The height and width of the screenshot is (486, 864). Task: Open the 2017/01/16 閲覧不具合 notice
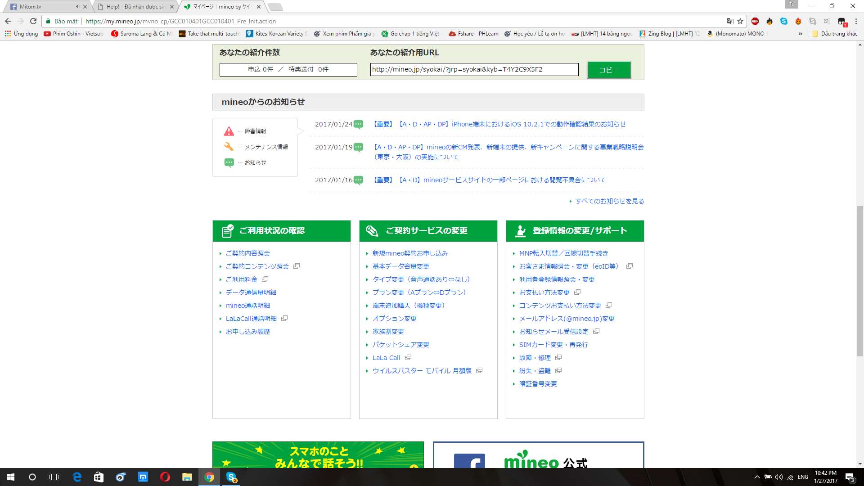(489, 180)
